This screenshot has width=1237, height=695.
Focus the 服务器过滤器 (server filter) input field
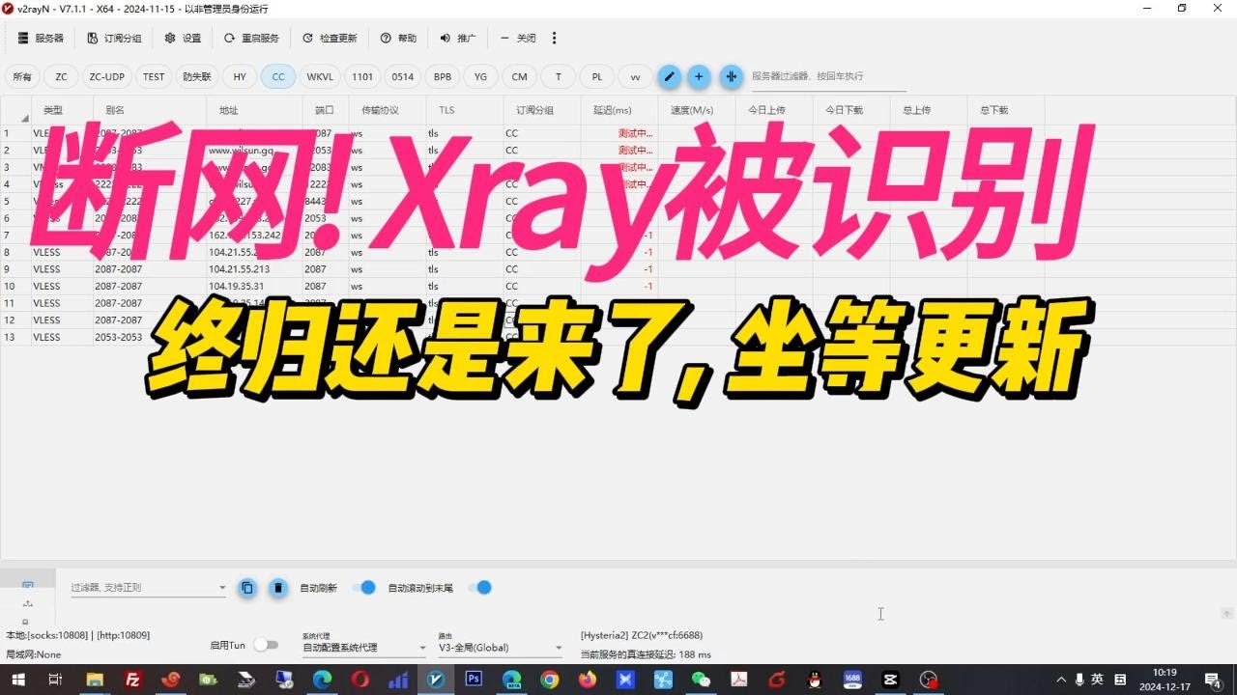pyautogui.click(x=828, y=76)
